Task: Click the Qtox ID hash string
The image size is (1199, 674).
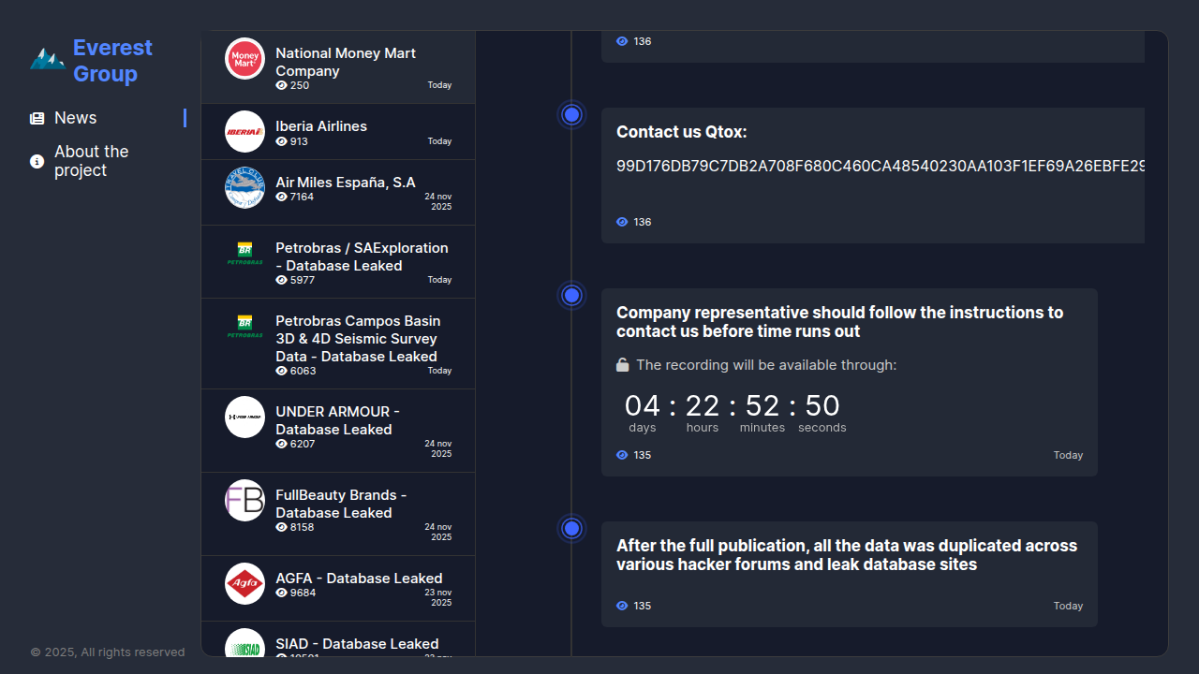Action: [879, 166]
